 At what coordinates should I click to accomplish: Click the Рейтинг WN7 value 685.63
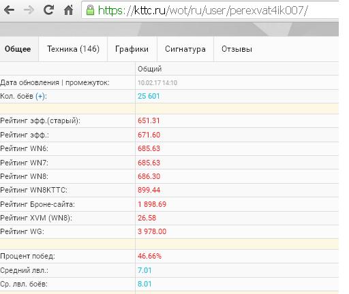pos(149,163)
